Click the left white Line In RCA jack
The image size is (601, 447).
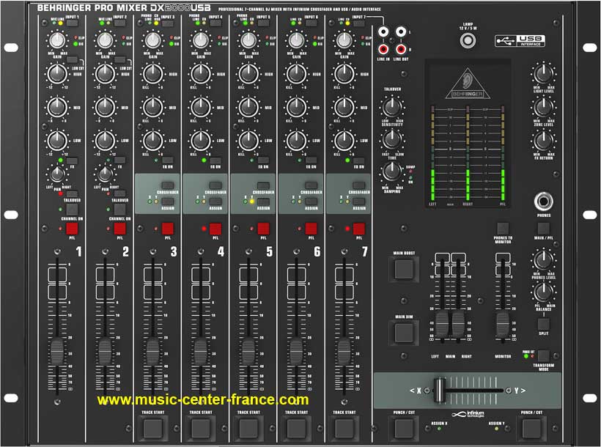point(383,32)
